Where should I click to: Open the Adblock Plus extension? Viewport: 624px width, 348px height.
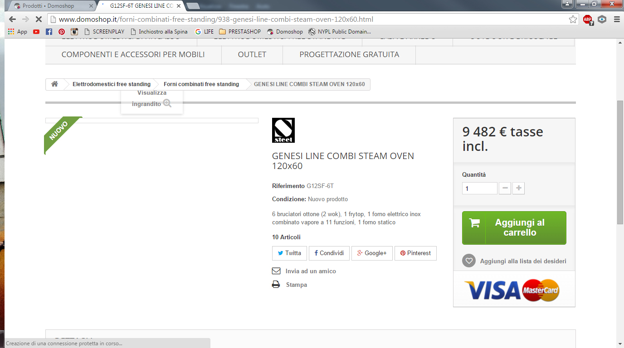[588, 19]
